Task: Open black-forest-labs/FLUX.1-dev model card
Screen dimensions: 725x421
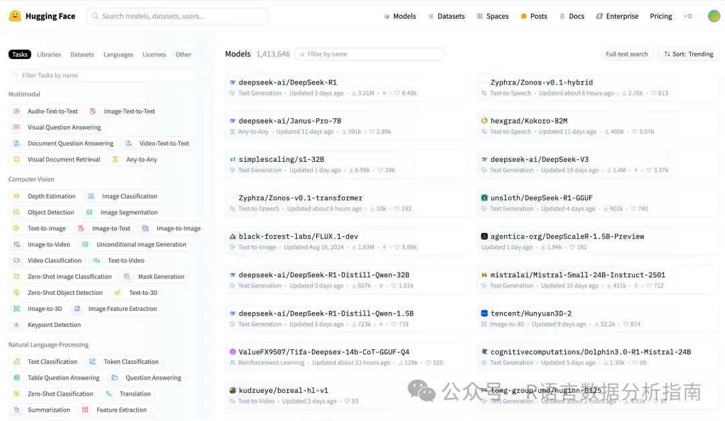Action: pyautogui.click(x=346, y=241)
